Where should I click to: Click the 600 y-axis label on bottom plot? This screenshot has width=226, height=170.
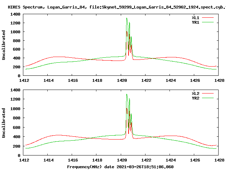pos(17,127)
